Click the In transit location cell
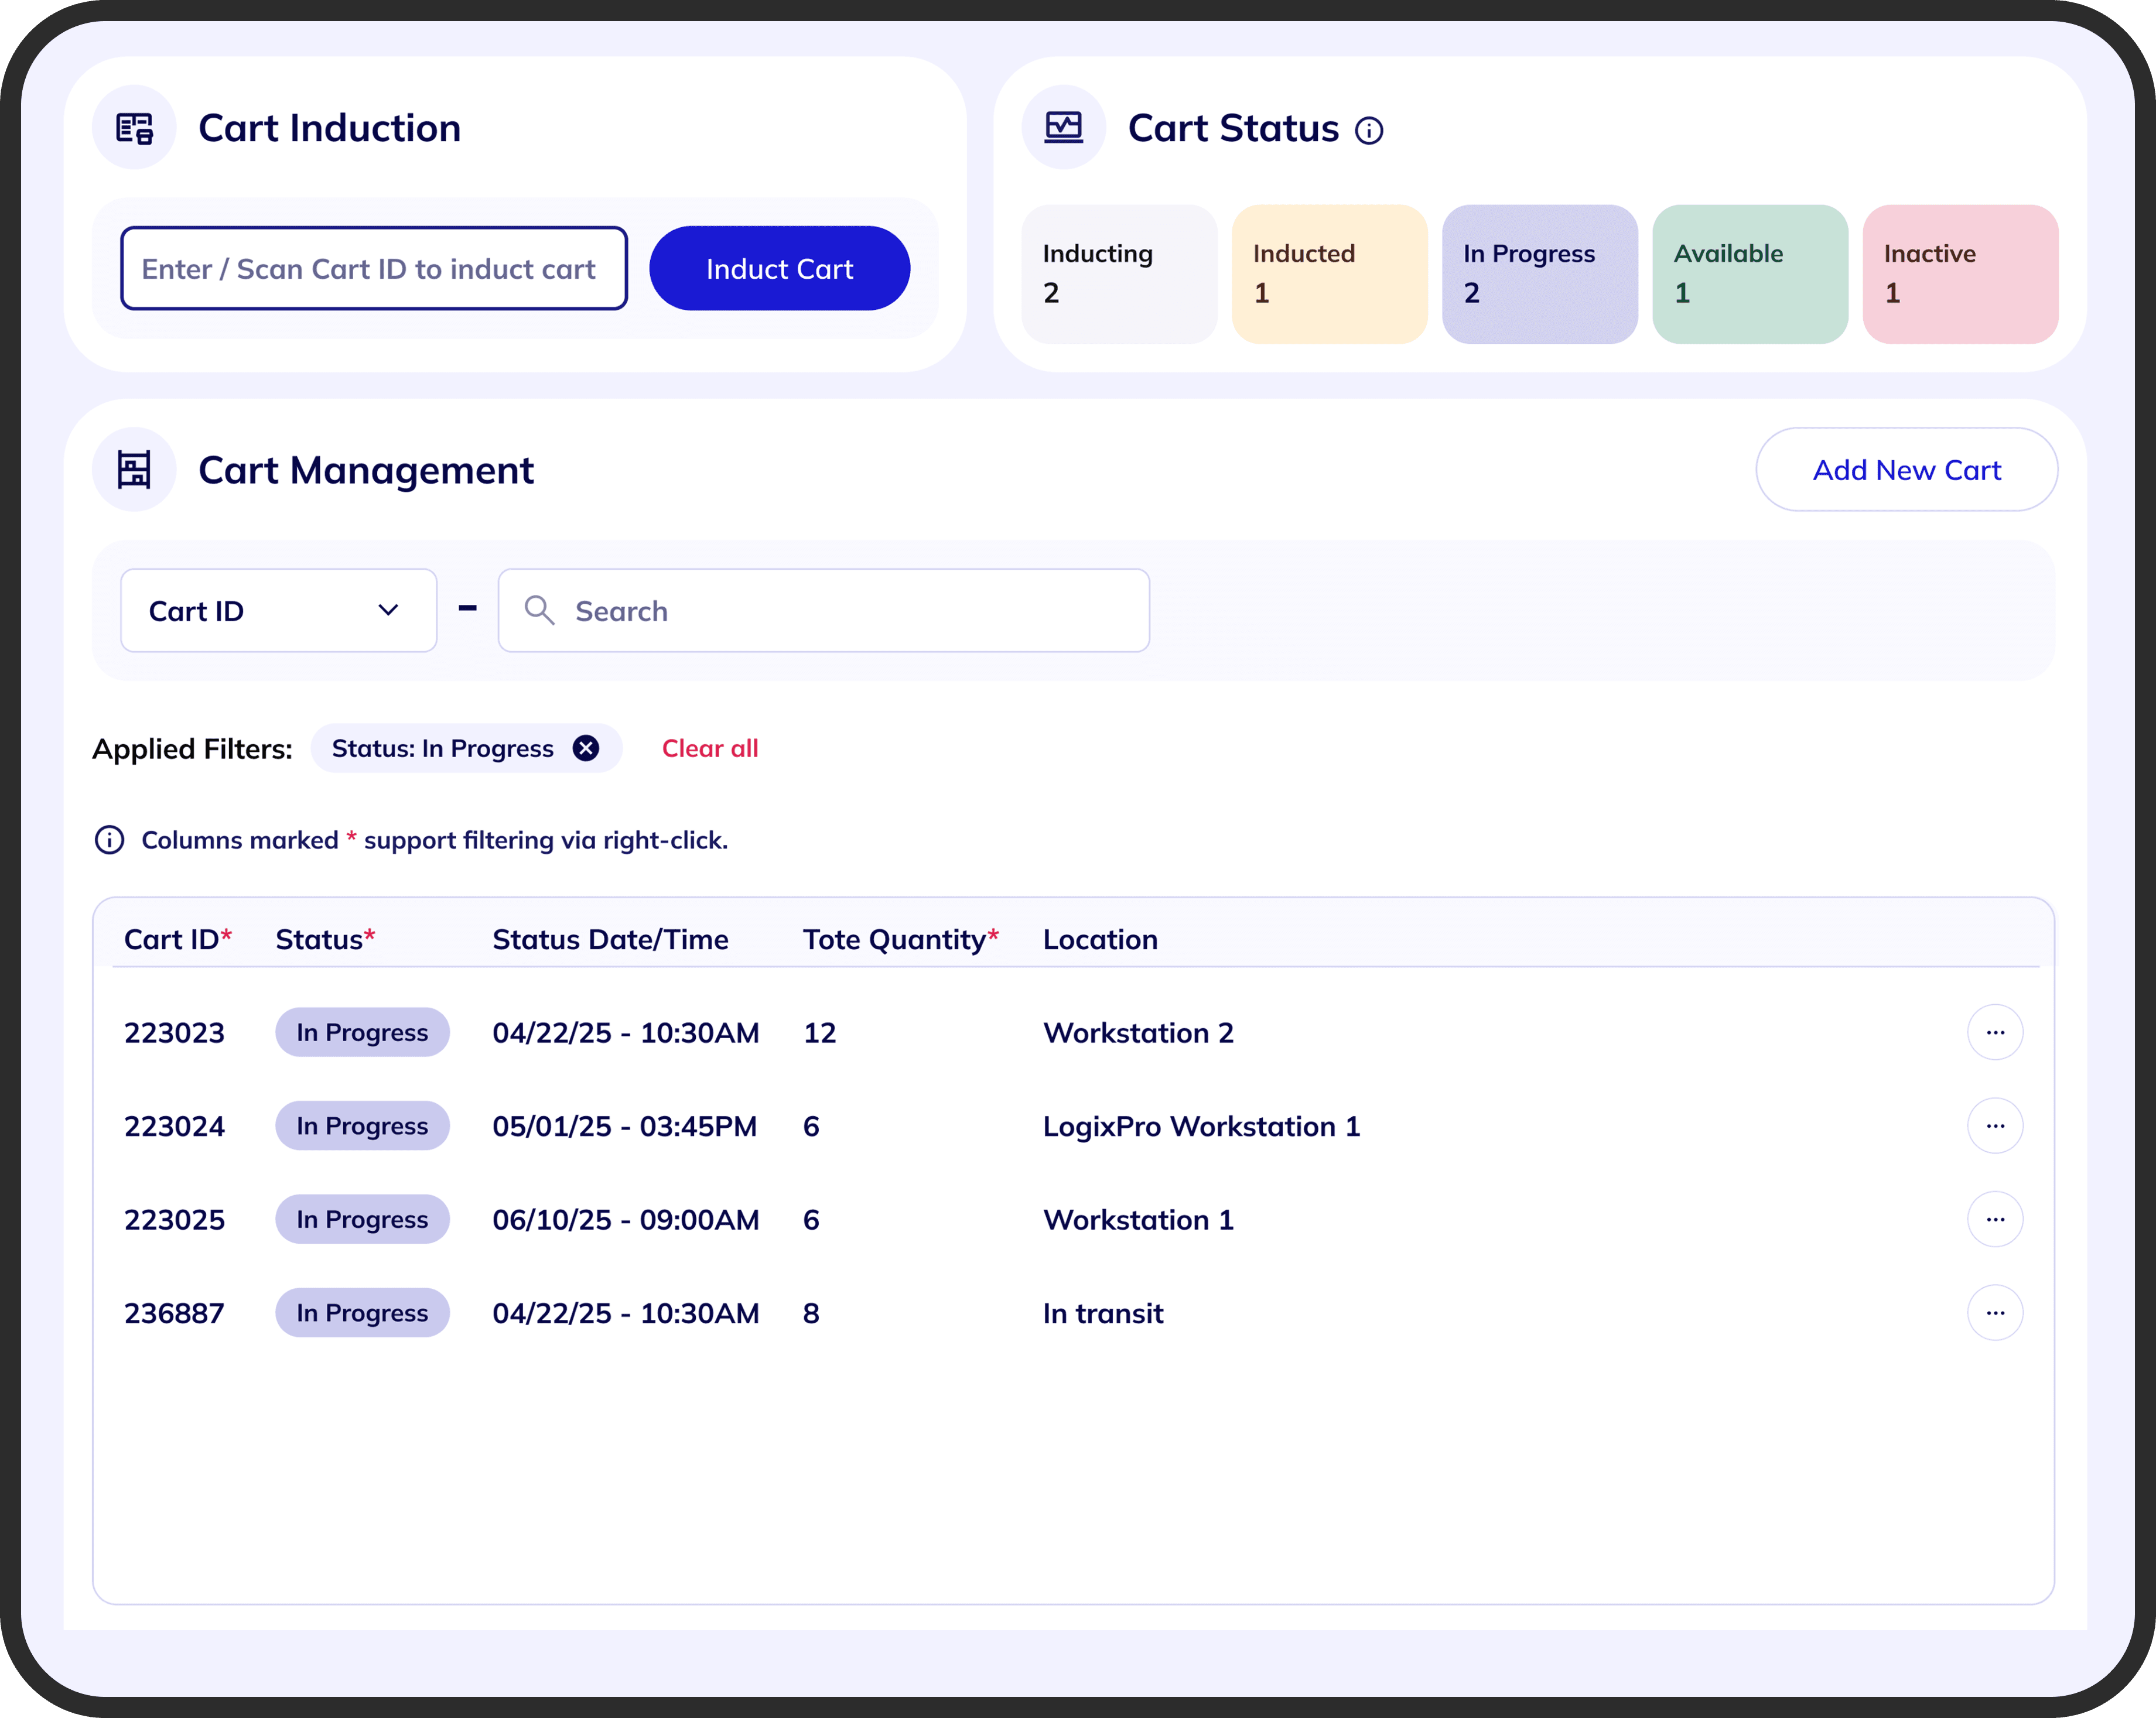This screenshot has height=1718, width=2156. pos(1103,1313)
